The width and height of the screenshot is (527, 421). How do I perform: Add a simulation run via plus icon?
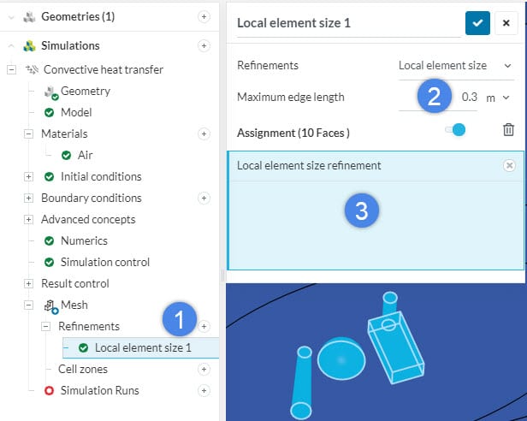pos(204,391)
